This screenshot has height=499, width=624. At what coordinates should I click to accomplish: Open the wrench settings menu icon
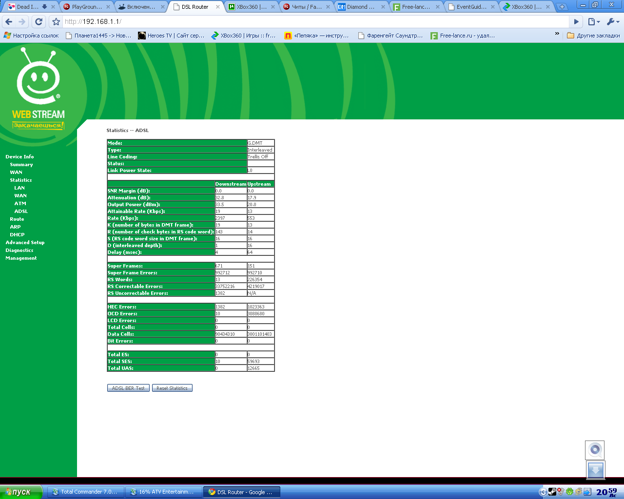click(612, 21)
